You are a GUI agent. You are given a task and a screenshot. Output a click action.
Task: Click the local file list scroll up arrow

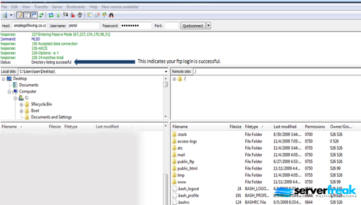pos(165,126)
